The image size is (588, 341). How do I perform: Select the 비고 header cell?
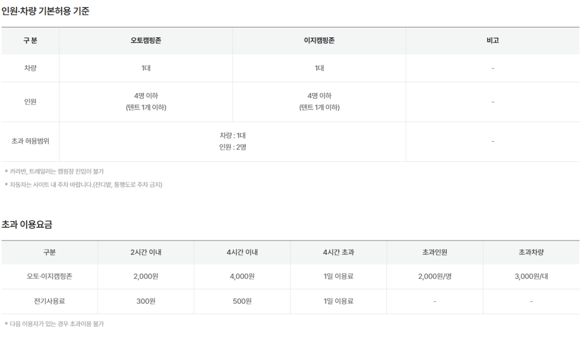coord(493,40)
